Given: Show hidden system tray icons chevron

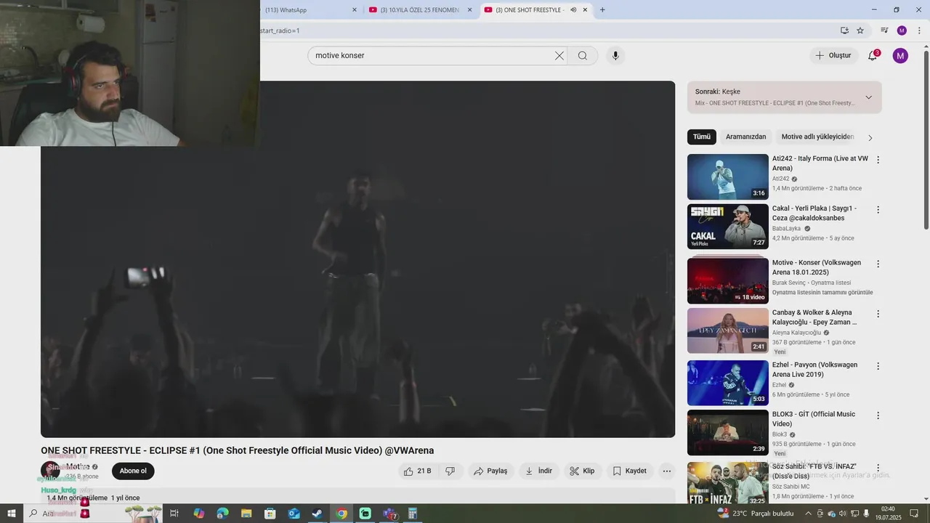Looking at the screenshot, I should [x=808, y=514].
